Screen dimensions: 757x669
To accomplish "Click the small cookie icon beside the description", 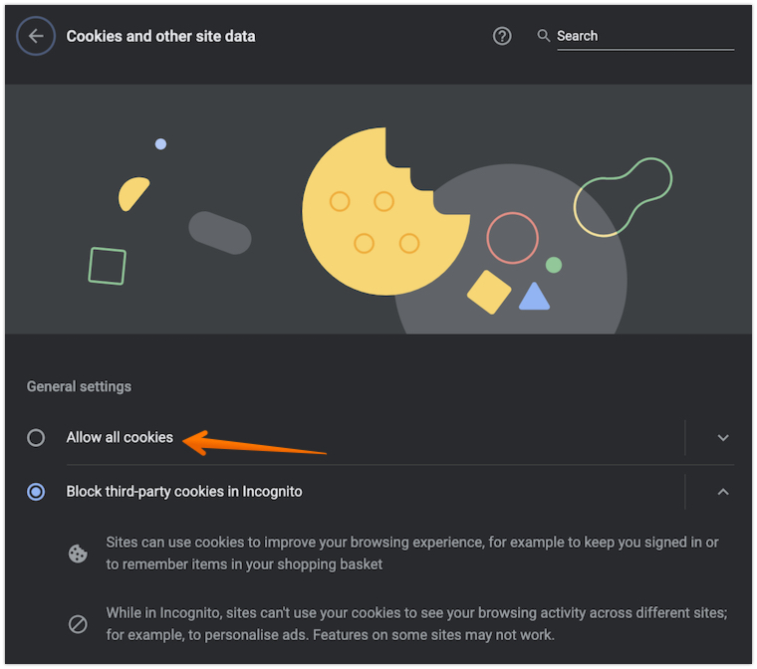I will (x=78, y=554).
